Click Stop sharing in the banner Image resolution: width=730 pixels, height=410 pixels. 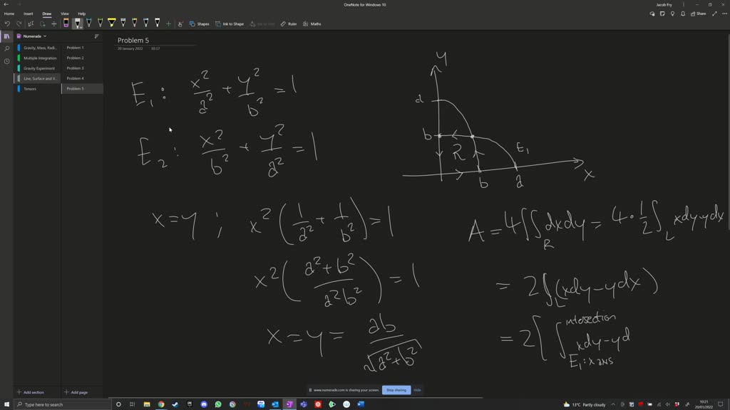pyautogui.click(x=396, y=390)
